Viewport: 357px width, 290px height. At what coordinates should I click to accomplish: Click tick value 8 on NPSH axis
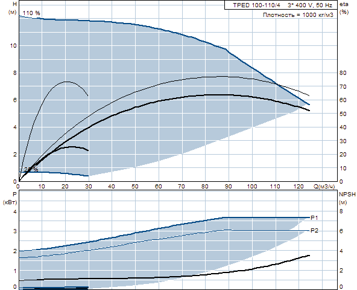click(341, 211)
